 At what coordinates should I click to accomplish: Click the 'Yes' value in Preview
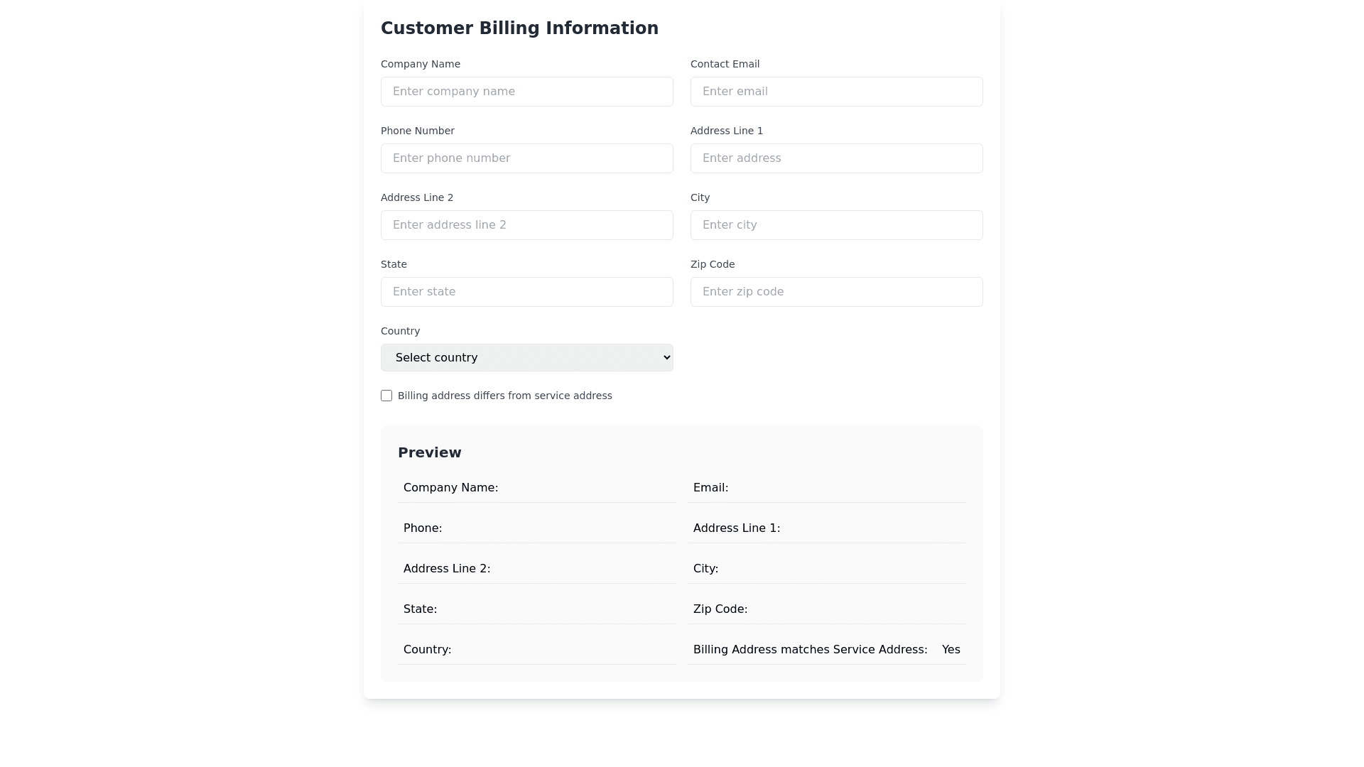(x=951, y=650)
